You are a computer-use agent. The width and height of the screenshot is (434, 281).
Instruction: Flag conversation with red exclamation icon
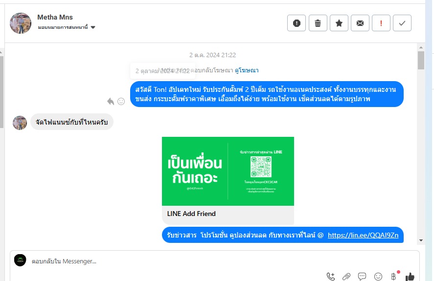tap(381, 23)
